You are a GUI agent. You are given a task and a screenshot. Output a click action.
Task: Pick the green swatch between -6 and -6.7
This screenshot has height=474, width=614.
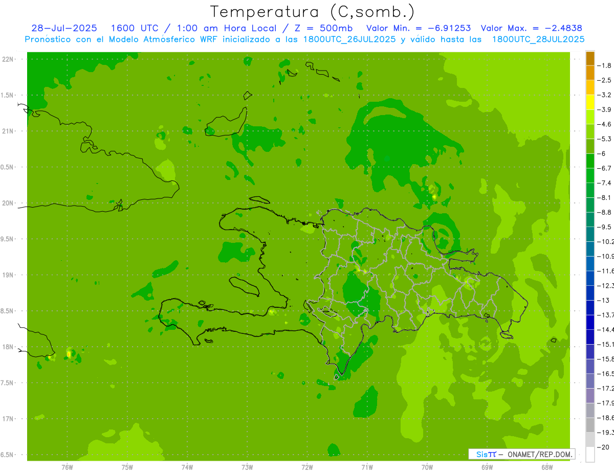(x=590, y=161)
